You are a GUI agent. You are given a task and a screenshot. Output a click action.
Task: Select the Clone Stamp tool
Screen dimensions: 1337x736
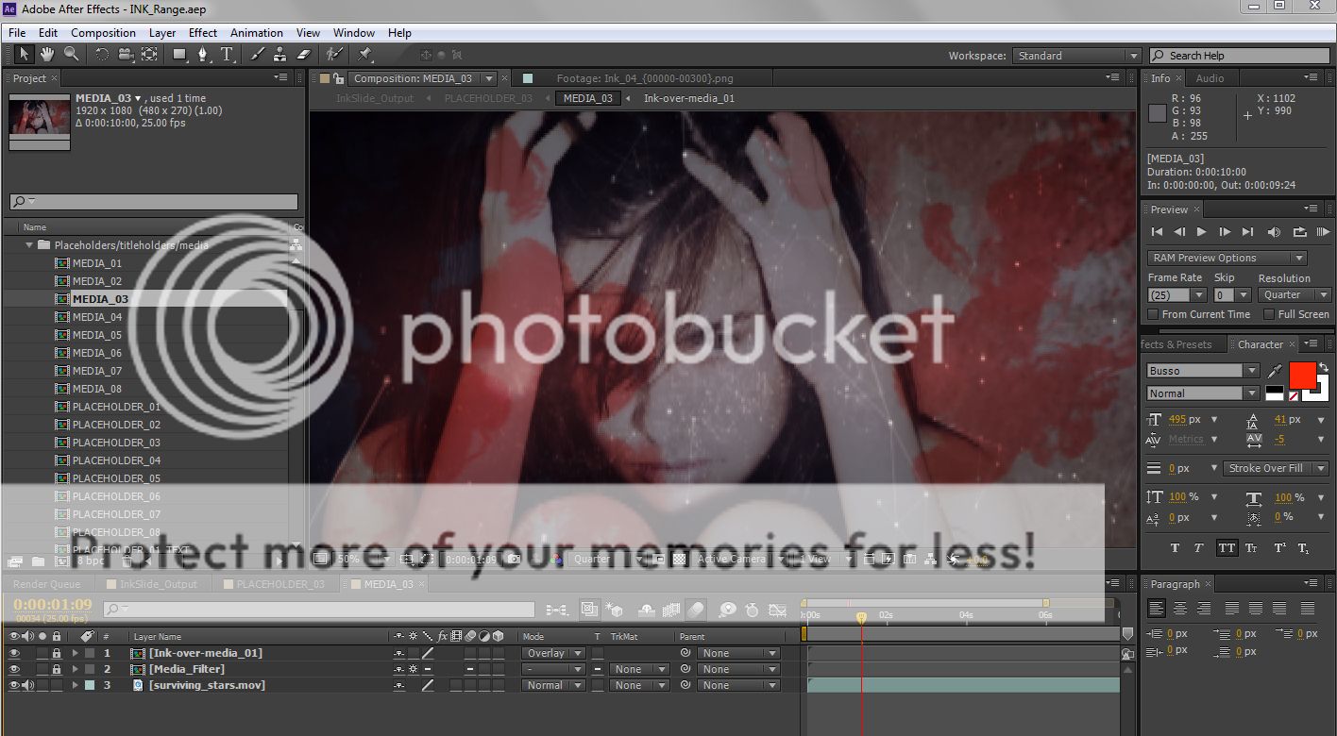tap(280, 55)
